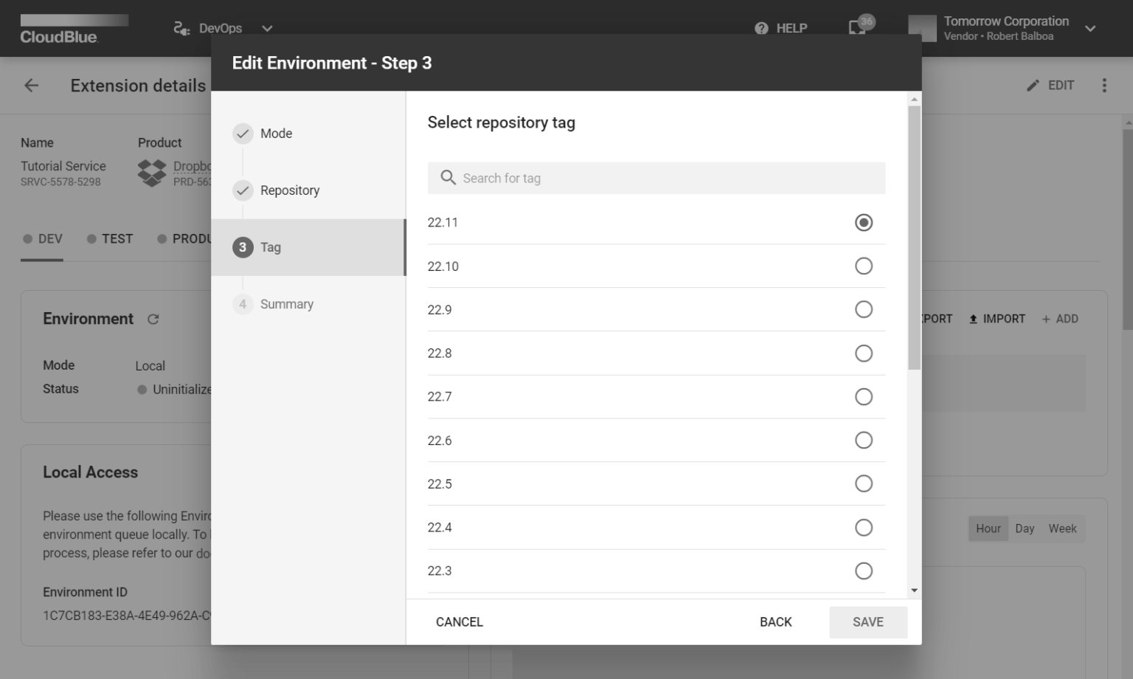Screen dimensions: 1133x679
Task: Pick the 22.8 tag radio option
Action: click(x=863, y=353)
